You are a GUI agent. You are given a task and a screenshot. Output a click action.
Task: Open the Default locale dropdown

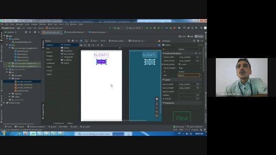pos(137,41)
